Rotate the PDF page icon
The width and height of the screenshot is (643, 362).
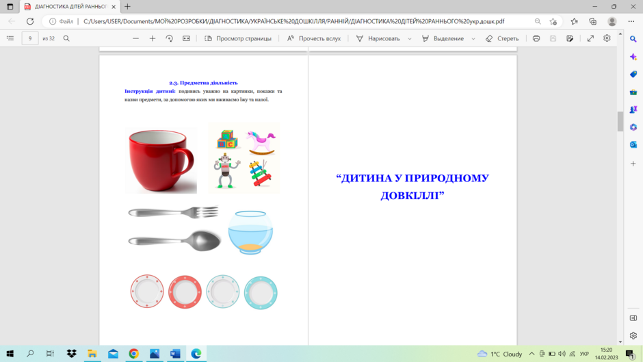[x=170, y=38]
